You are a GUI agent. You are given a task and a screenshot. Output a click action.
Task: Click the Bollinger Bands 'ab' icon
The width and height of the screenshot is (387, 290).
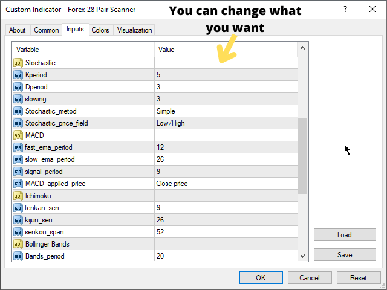coord(18,244)
